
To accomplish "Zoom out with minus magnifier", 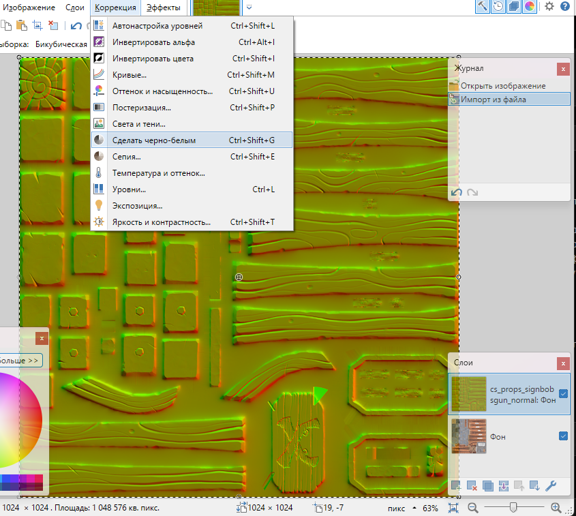I will (x=473, y=508).
